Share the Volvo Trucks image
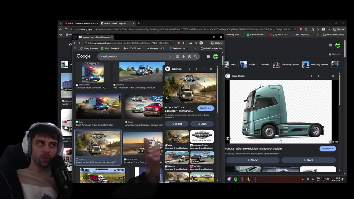 tap(252, 160)
